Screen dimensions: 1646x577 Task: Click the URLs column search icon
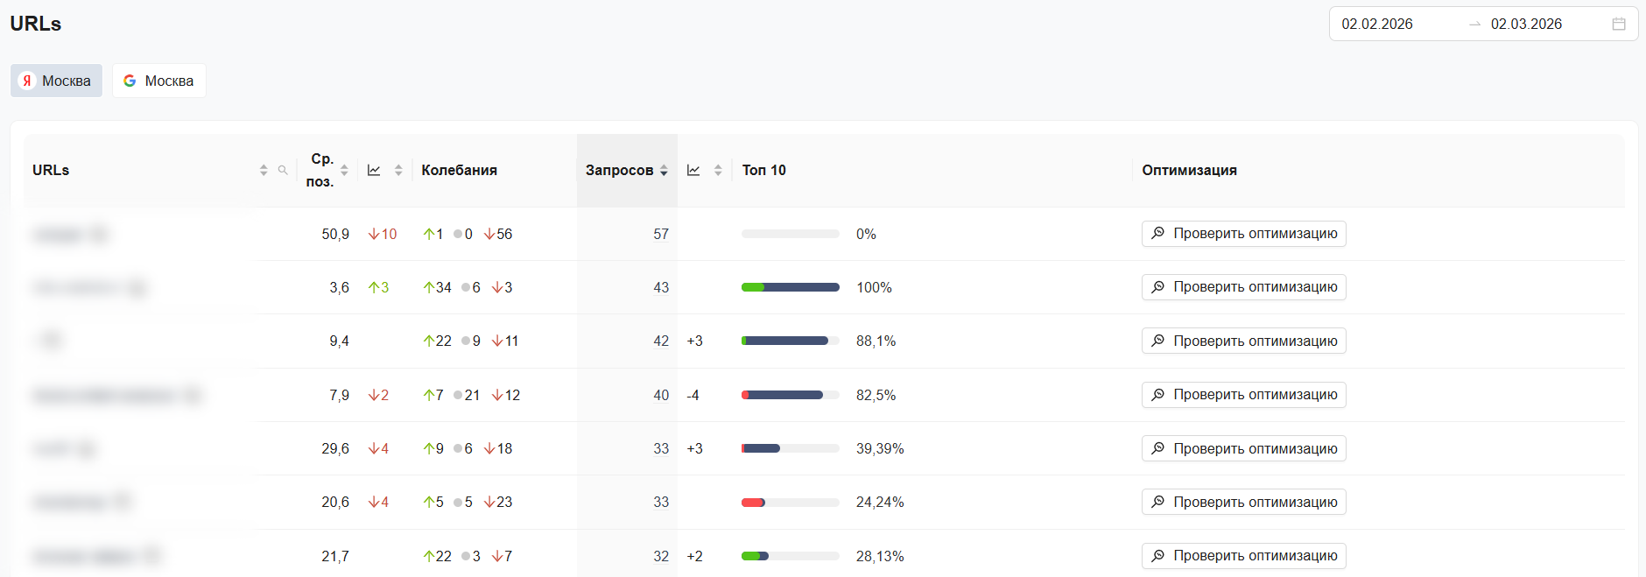(x=283, y=170)
